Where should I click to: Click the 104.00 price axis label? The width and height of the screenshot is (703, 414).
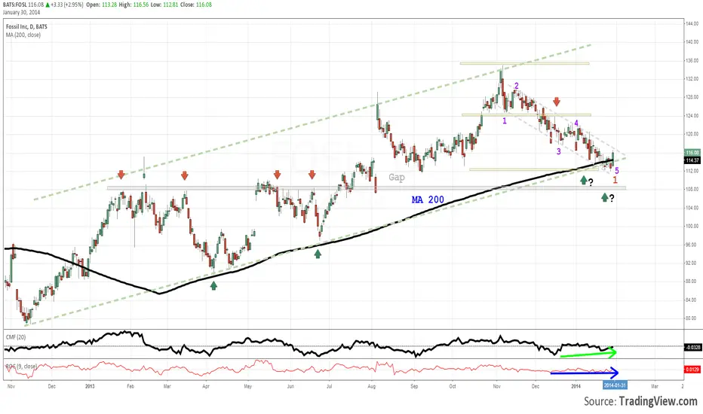pos(692,208)
